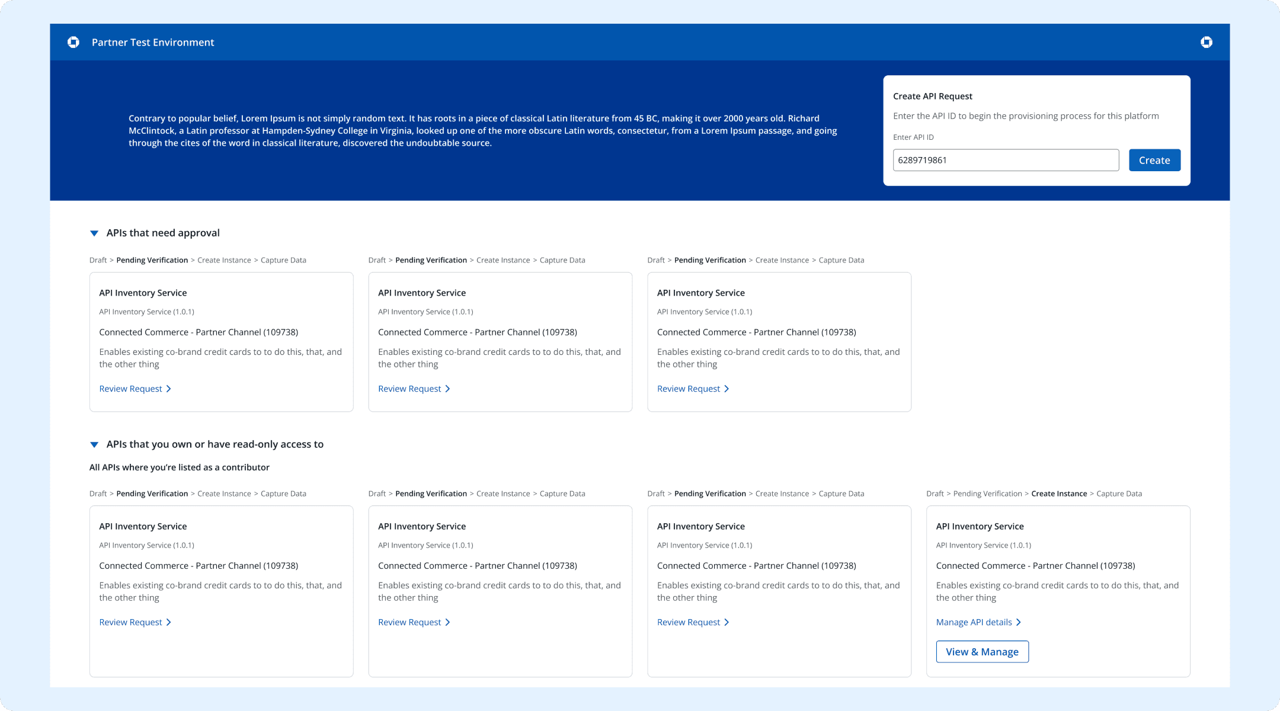Click the View & Manage button
Image resolution: width=1280 pixels, height=711 pixels.
(x=982, y=652)
